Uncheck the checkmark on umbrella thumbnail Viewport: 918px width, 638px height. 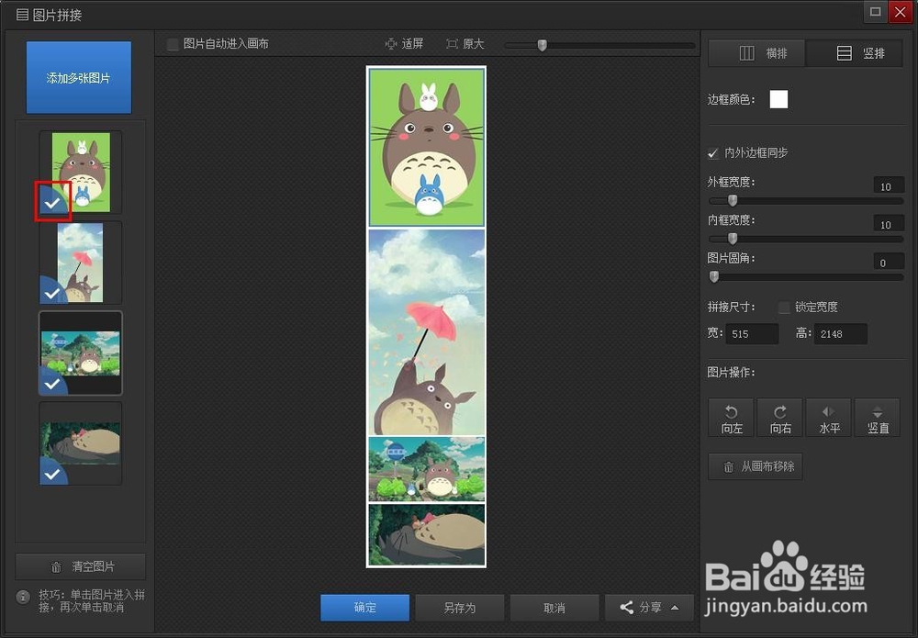tap(52, 293)
